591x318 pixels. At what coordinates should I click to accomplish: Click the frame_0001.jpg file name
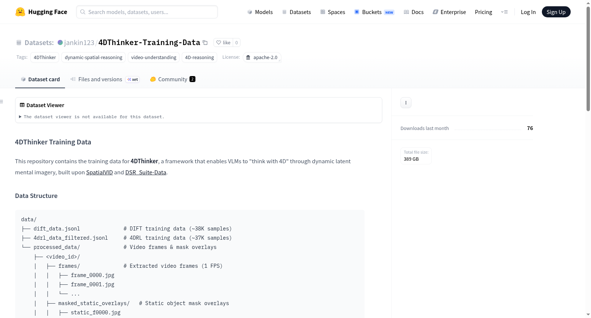coord(93,284)
